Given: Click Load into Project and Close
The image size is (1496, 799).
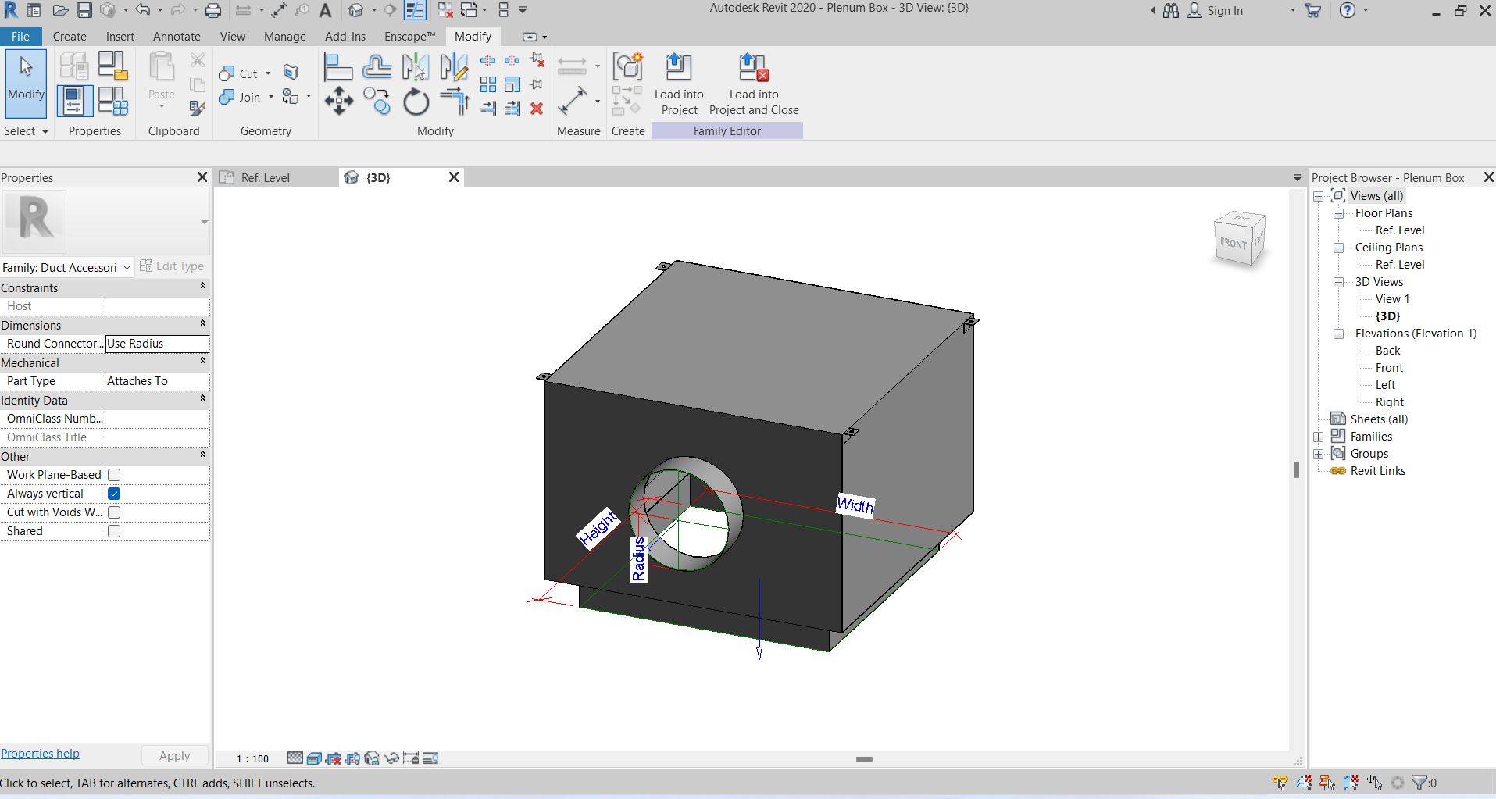Looking at the screenshot, I should pyautogui.click(x=754, y=84).
